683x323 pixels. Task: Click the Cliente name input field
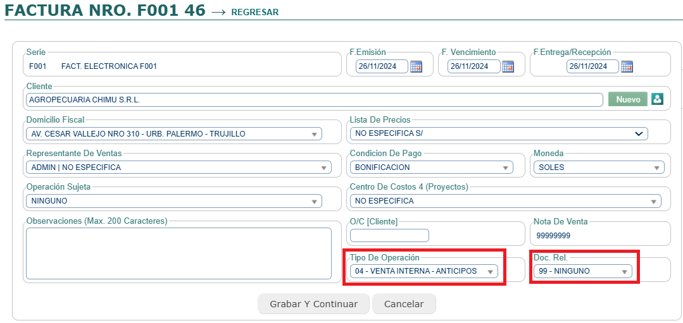pyautogui.click(x=314, y=100)
